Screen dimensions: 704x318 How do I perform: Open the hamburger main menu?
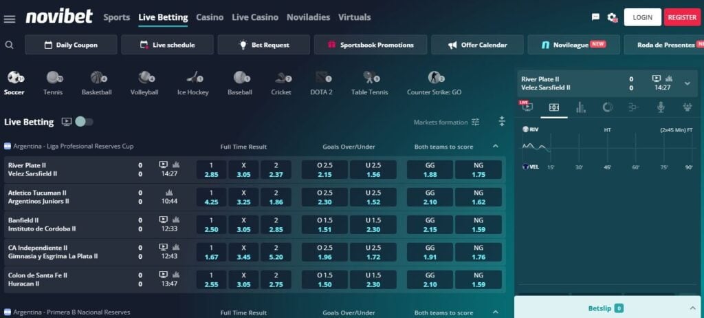pos(10,19)
